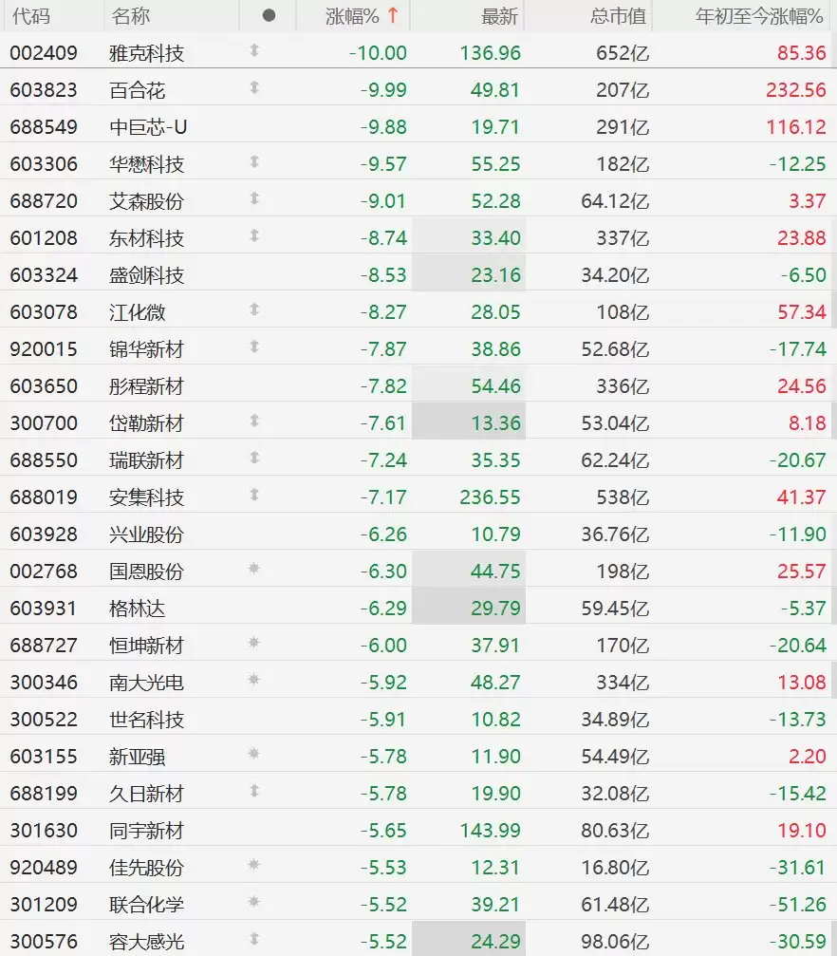Image resolution: width=837 pixels, height=956 pixels.
Task: Sort by the 年初至今涨幅% column header
Action: click(x=759, y=16)
